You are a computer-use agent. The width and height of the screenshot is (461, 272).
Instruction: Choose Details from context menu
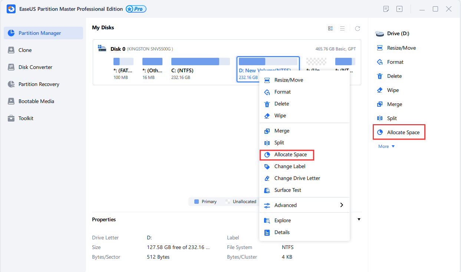[x=304, y=232]
